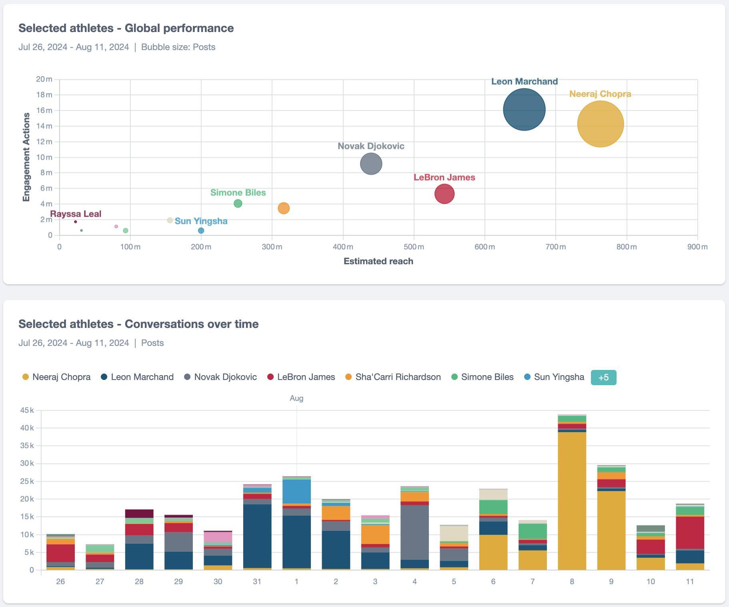
Task: Click Leon Marchand segment in Jul 31 bar
Action: [257, 536]
